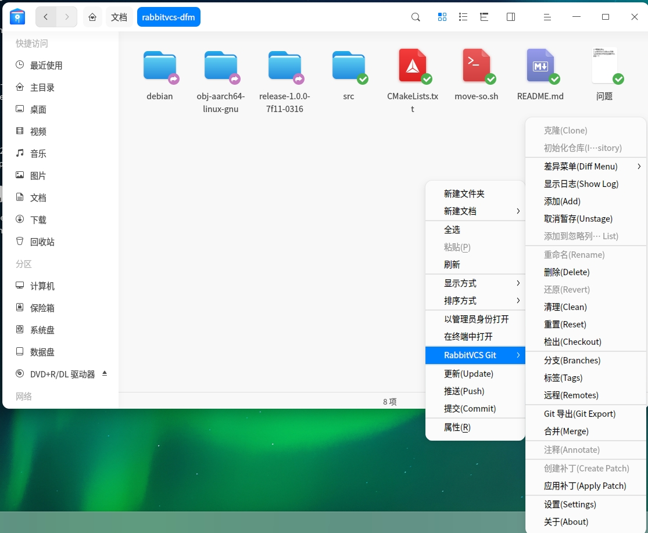Go forward with the right arrow button
This screenshot has width=648, height=533.
click(x=67, y=17)
